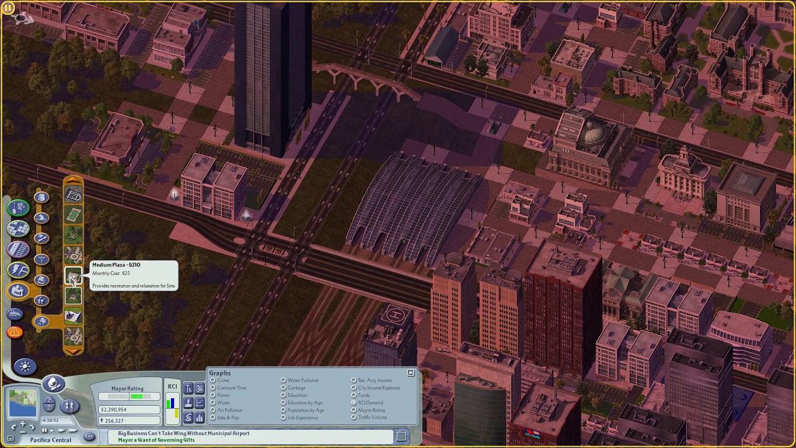Select the Life Expectancy graph
Viewport: 796px width, 448px height.
point(284,418)
